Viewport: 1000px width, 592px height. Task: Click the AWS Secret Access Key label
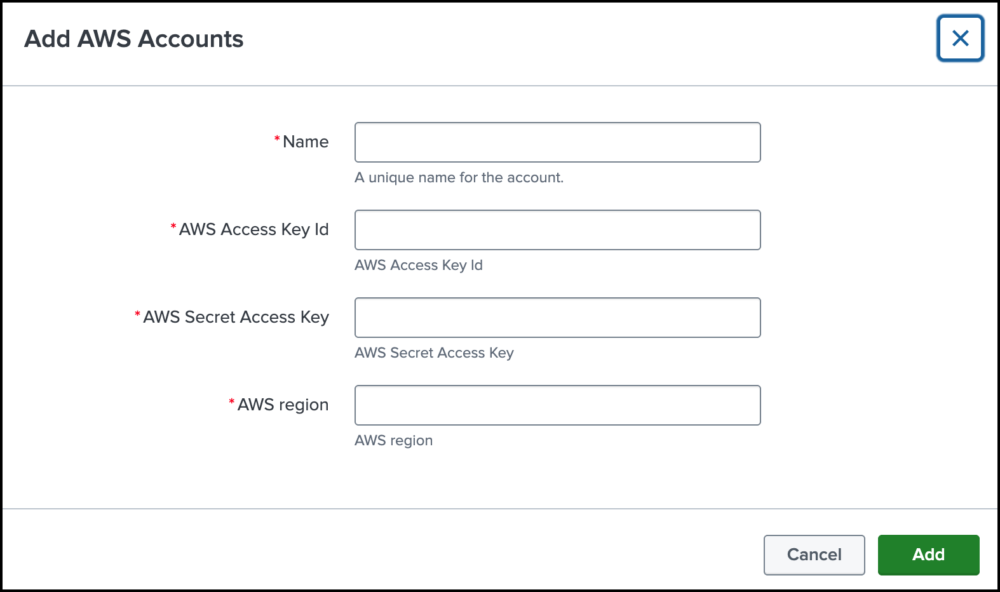click(x=236, y=317)
